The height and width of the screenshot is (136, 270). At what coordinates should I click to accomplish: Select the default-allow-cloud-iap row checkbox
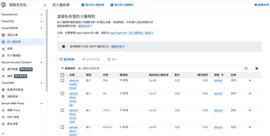coord(62,94)
